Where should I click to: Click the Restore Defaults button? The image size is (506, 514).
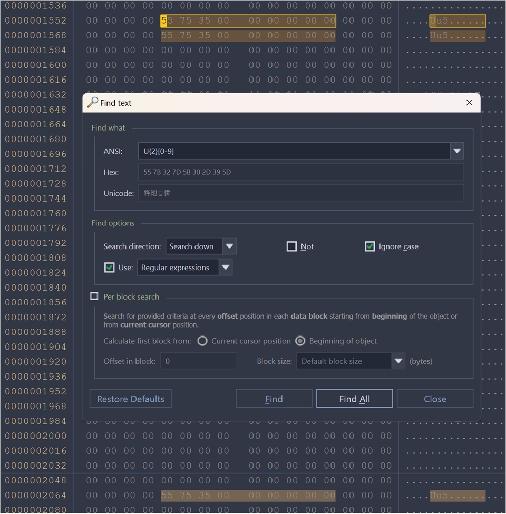pos(131,399)
